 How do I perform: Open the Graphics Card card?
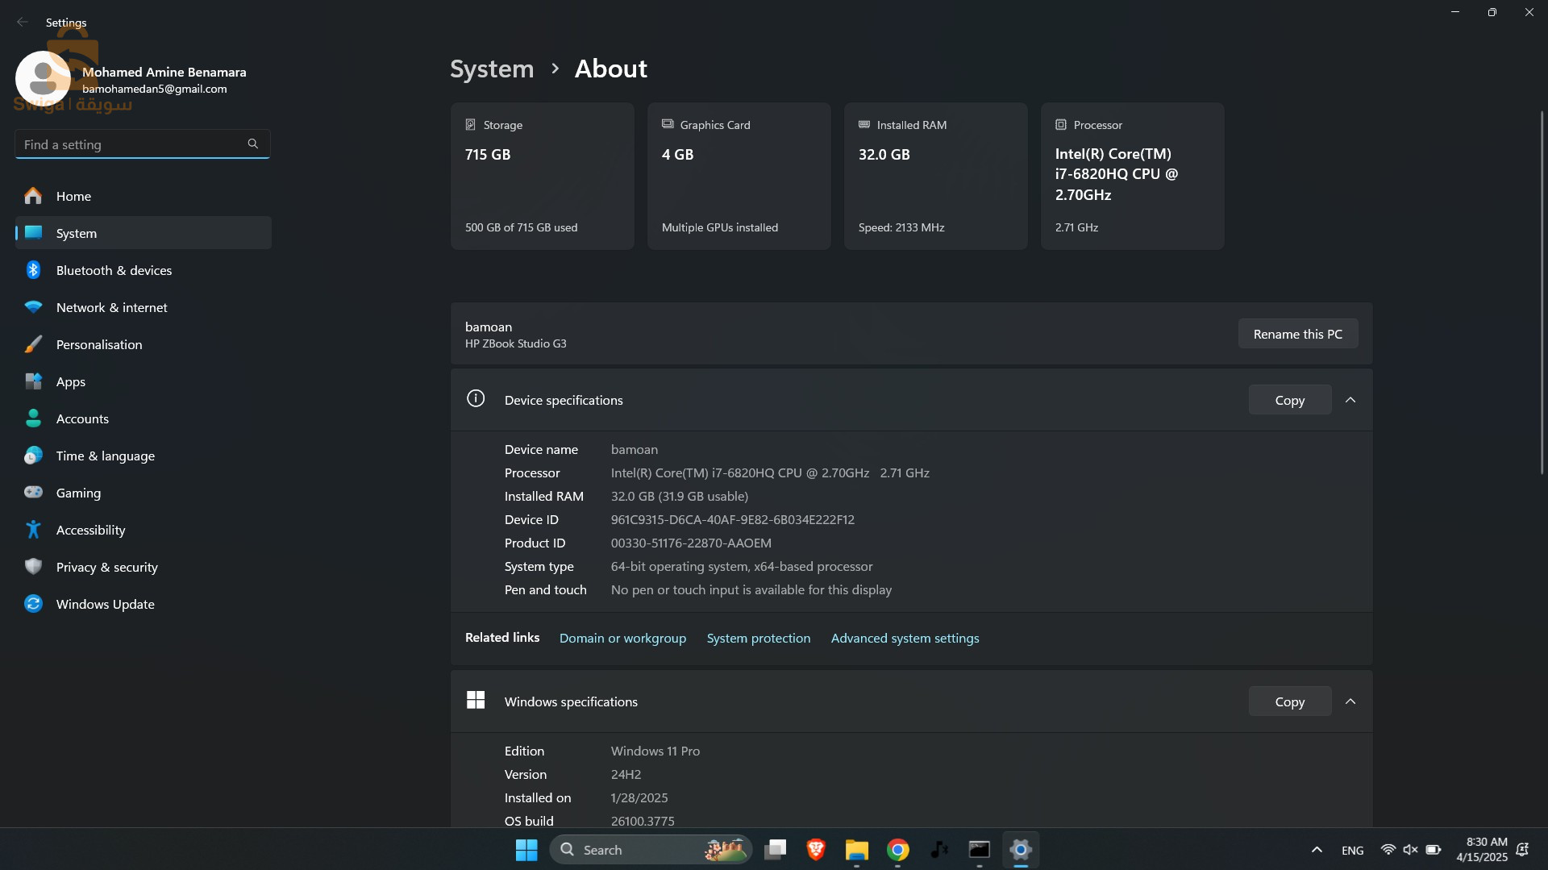pos(739,176)
